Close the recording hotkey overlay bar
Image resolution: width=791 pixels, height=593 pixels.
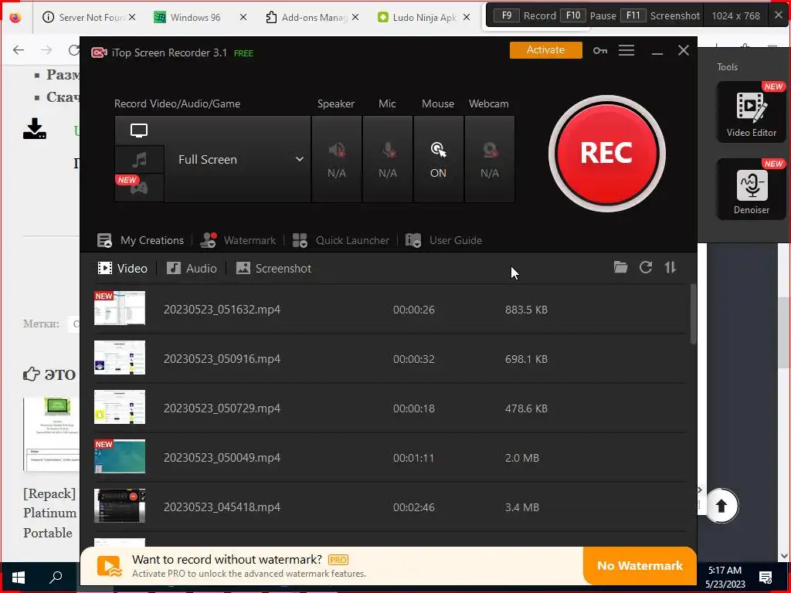779,15
